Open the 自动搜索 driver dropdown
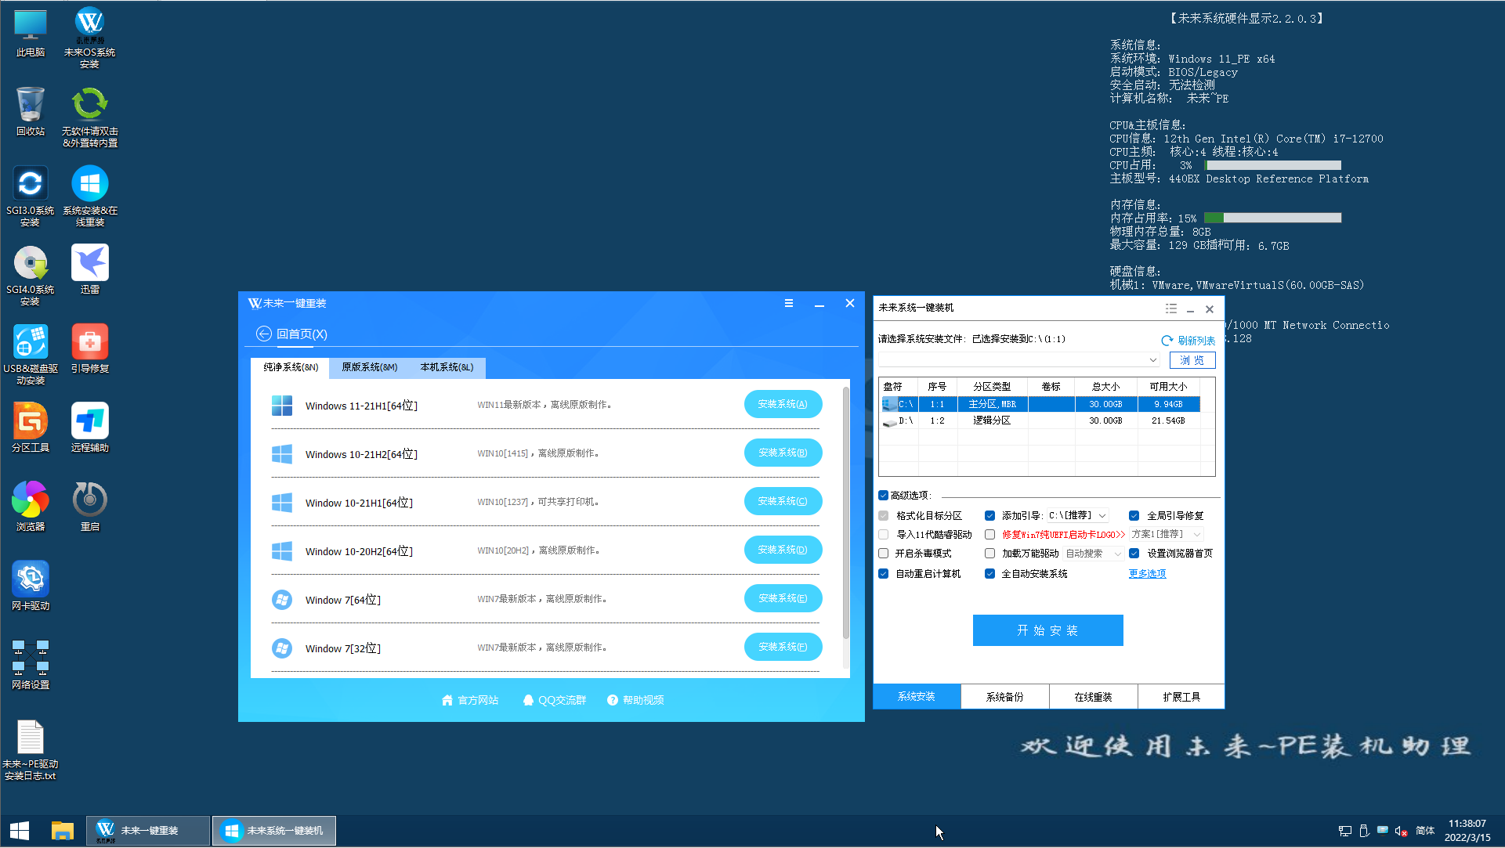This screenshot has height=848, width=1505. pyautogui.click(x=1094, y=554)
